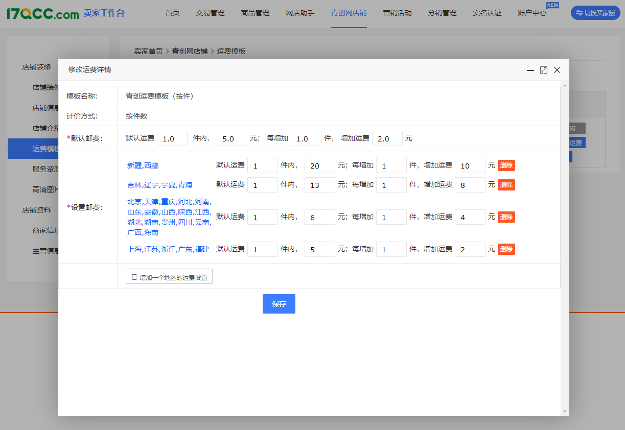Open region list starting with 北京,天津,重庆
This screenshot has width=625, height=430.
pos(169,217)
